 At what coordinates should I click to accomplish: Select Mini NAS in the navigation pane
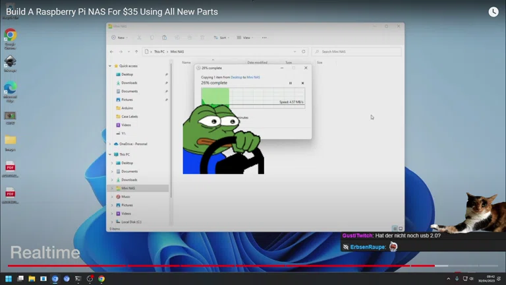[x=128, y=188]
